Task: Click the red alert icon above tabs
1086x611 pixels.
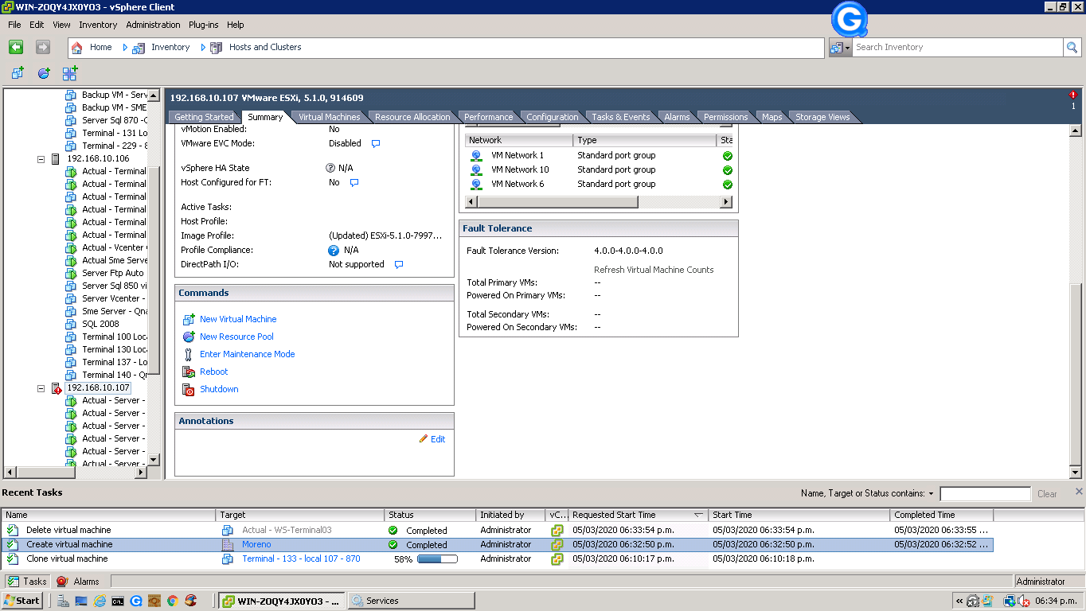Action: tap(1072, 95)
